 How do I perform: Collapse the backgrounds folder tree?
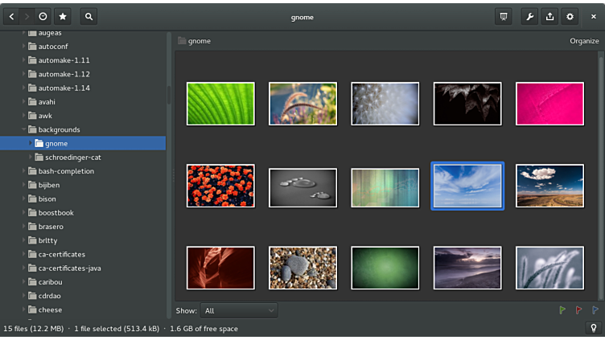coord(24,129)
